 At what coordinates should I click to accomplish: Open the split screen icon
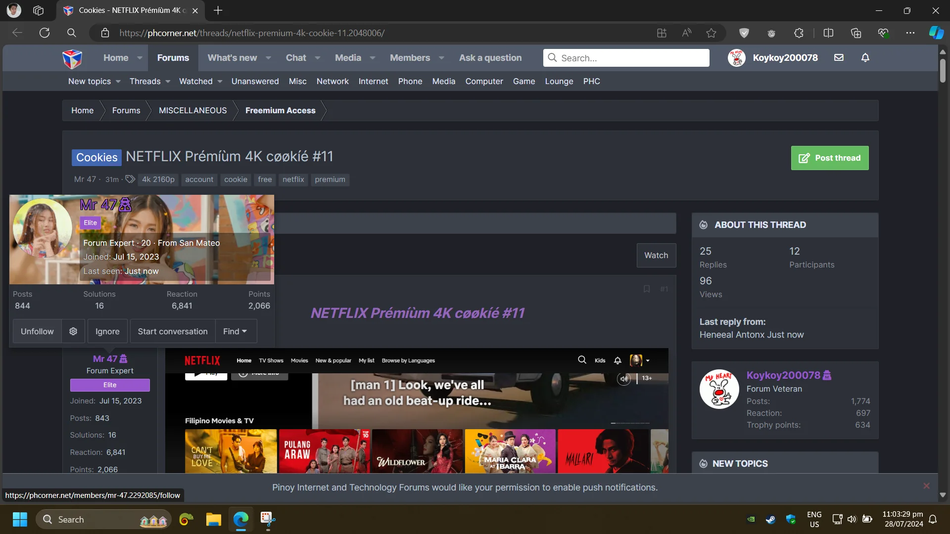(x=828, y=33)
